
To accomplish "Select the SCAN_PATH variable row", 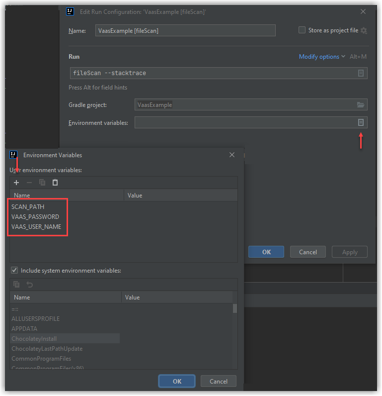I will pyautogui.click(x=124, y=206).
